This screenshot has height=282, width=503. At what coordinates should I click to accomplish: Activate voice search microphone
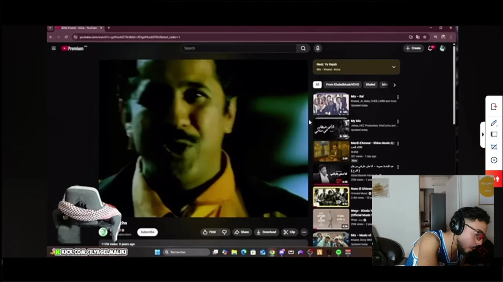[x=318, y=48]
